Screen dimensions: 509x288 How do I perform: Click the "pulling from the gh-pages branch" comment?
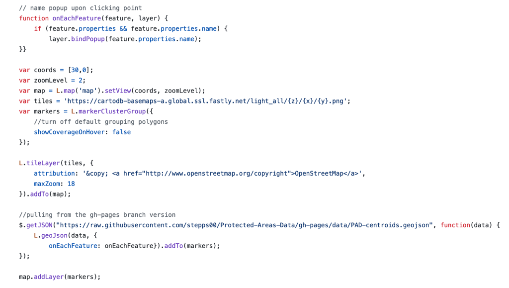(97, 215)
